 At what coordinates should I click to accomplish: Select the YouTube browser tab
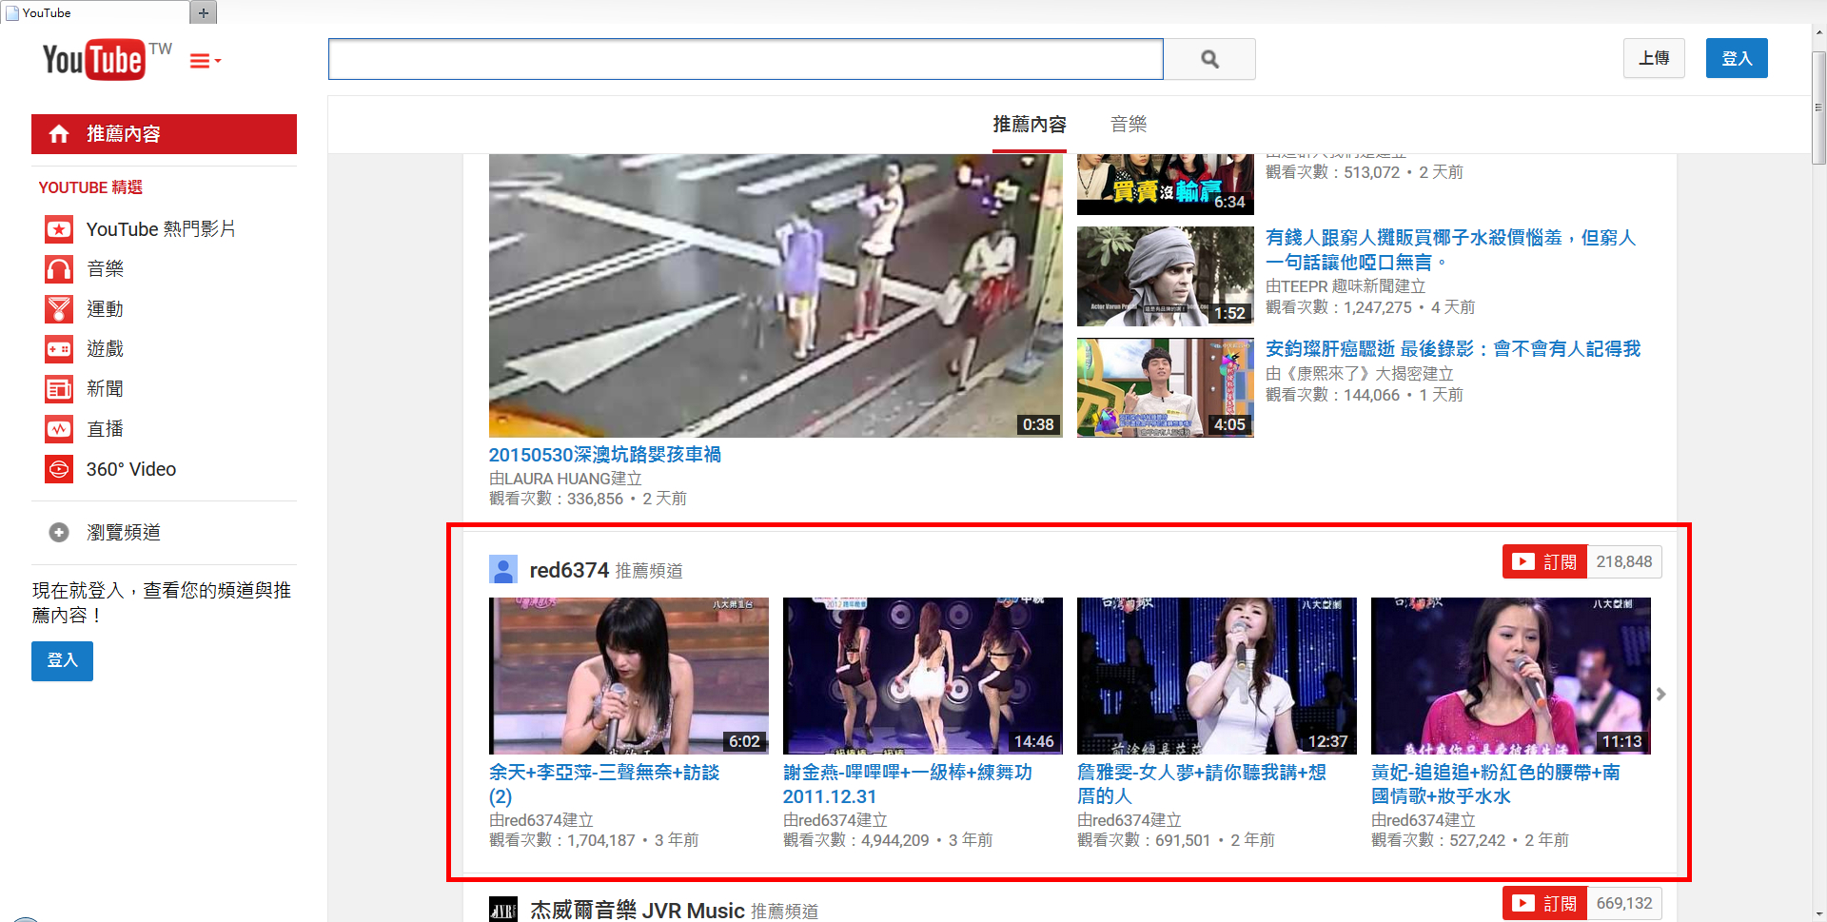95,12
